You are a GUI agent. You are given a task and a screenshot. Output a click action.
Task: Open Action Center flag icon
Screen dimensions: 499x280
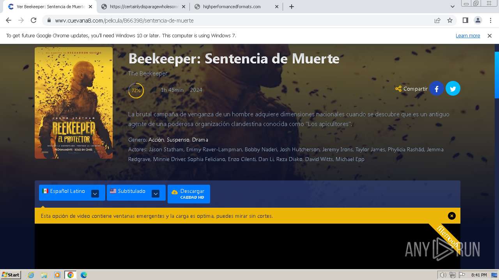coord(462,275)
